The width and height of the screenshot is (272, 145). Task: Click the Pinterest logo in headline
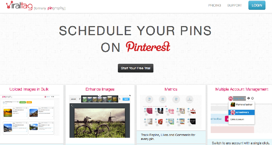pos(148,47)
